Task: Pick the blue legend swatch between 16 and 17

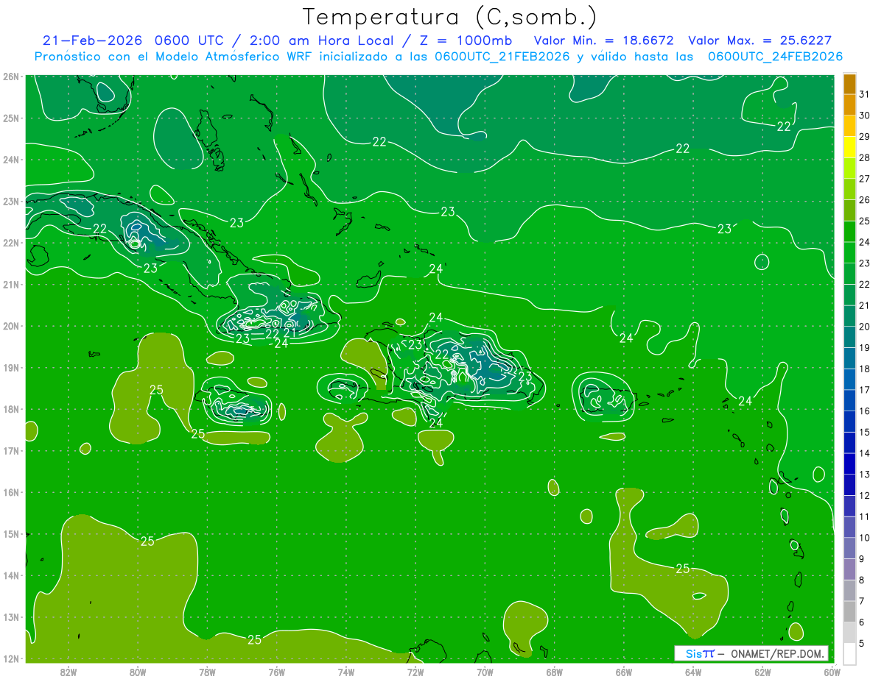Action: 850,401
